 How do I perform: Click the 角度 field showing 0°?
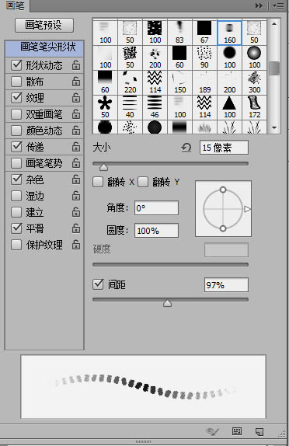coord(156,208)
